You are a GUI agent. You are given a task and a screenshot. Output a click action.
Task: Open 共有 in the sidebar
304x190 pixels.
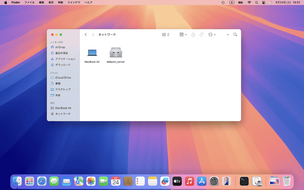click(55, 95)
